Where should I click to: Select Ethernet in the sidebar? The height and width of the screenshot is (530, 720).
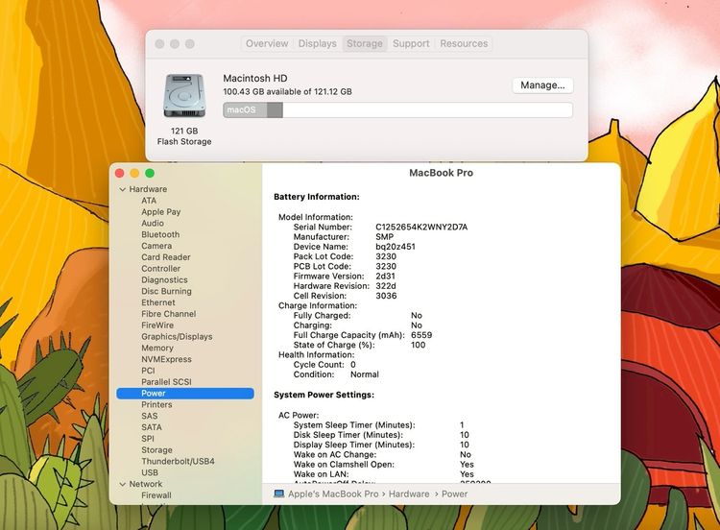click(x=158, y=302)
